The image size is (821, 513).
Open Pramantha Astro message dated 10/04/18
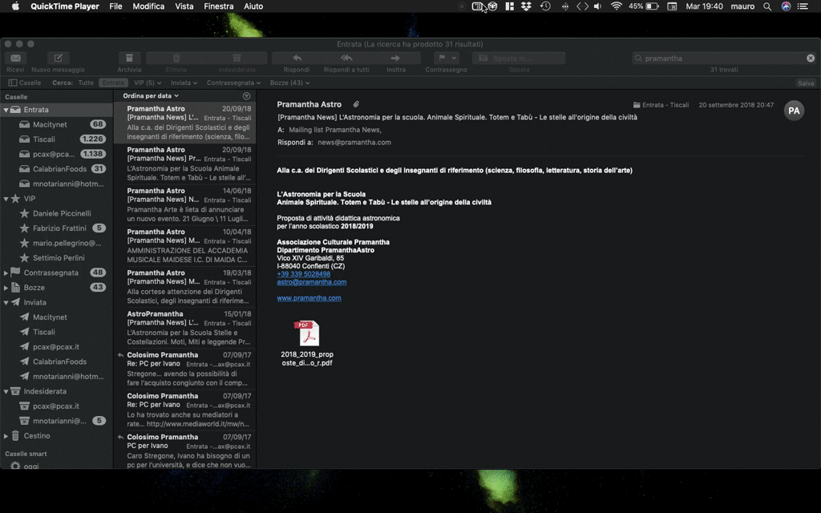click(185, 245)
